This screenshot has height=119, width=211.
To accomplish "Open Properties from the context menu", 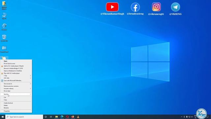I will click(x=16, y=111).
